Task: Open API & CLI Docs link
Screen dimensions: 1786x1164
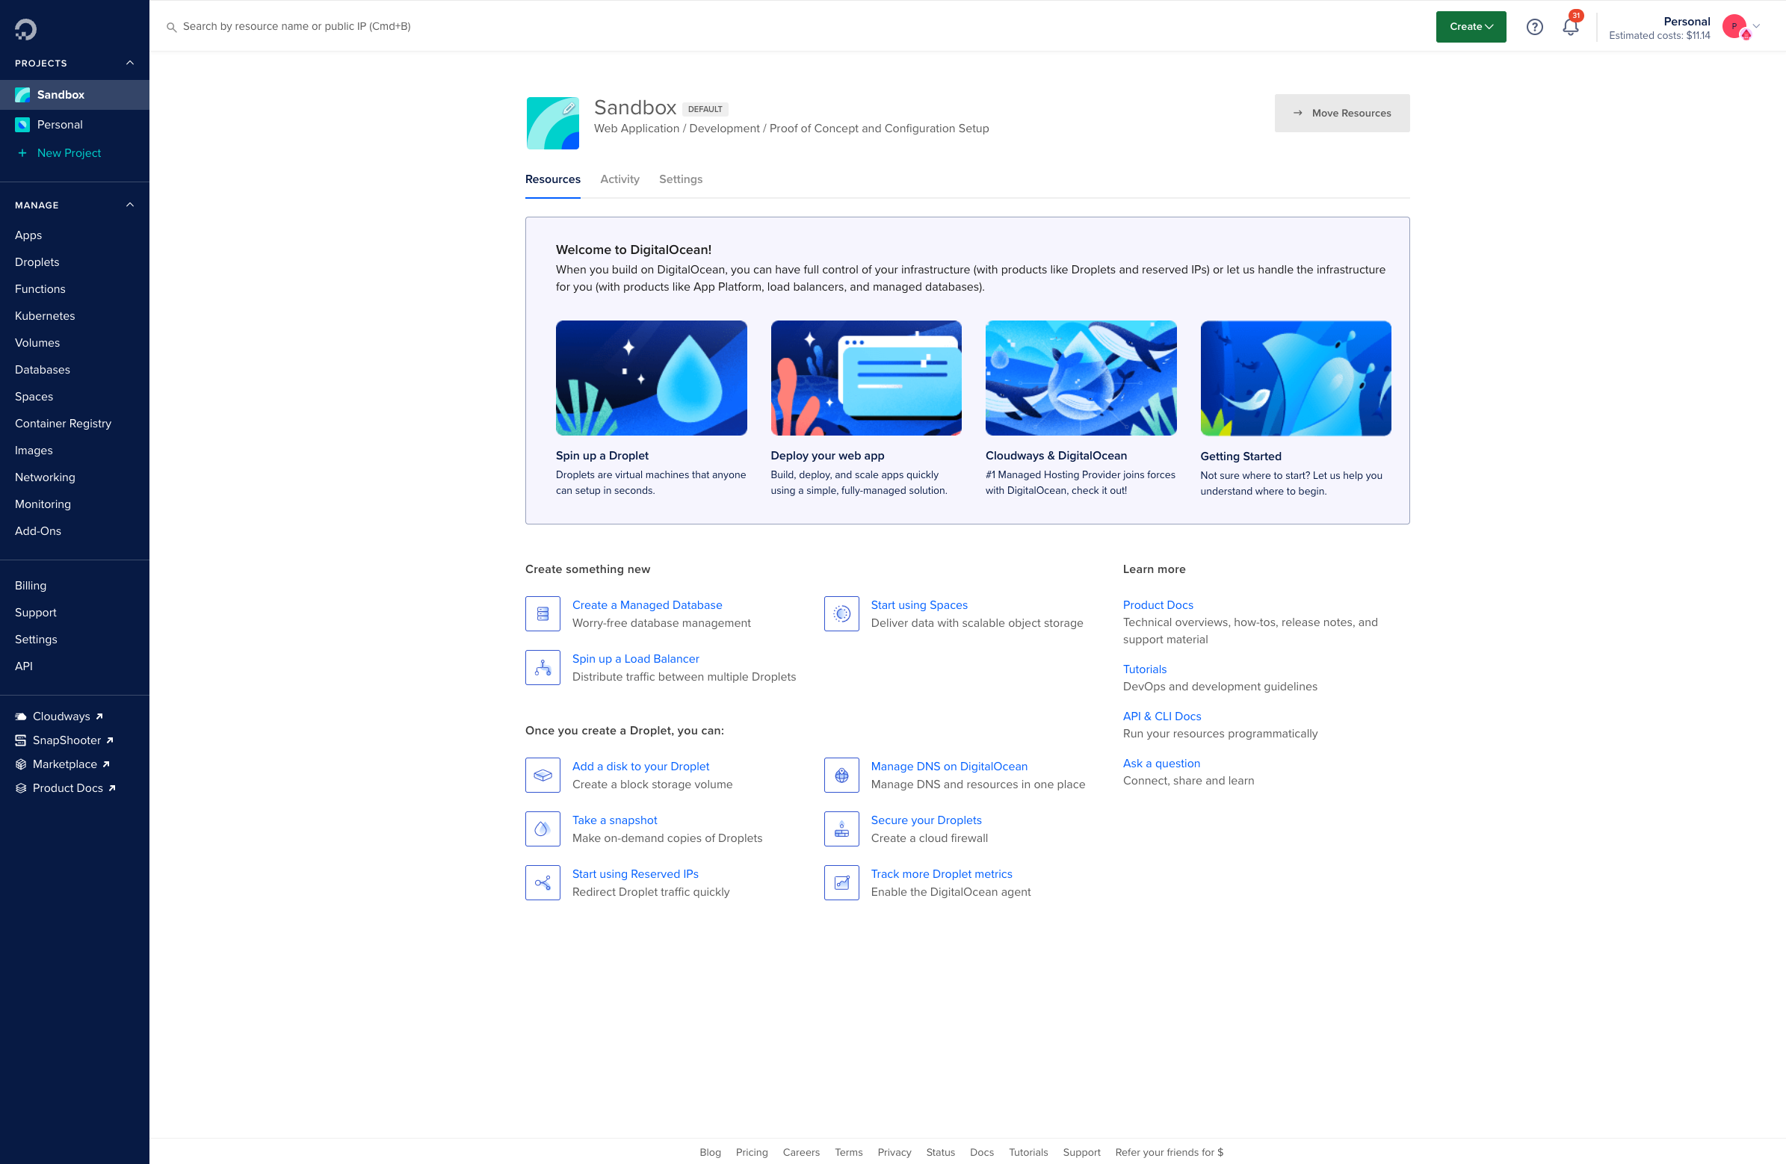Action: [1162, 716]
